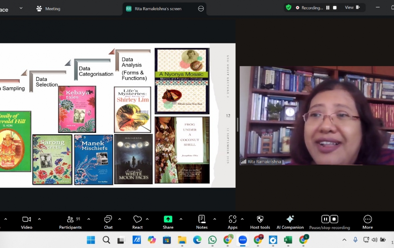Open the blue striped app on taskbar
Viewport: 394px width, 248px height.
(x=137, y=240)
